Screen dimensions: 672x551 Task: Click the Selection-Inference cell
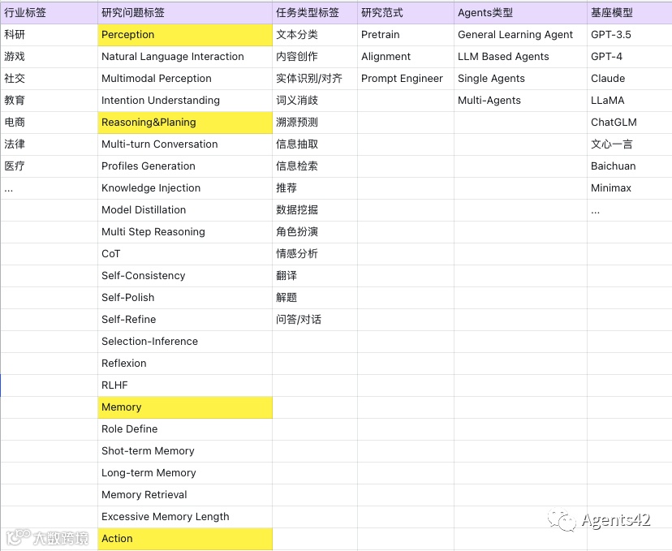point(185,342)
